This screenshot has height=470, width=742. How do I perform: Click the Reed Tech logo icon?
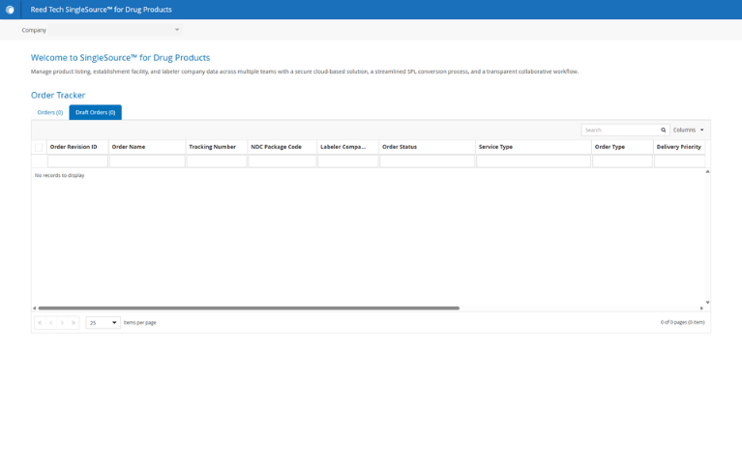10,10
